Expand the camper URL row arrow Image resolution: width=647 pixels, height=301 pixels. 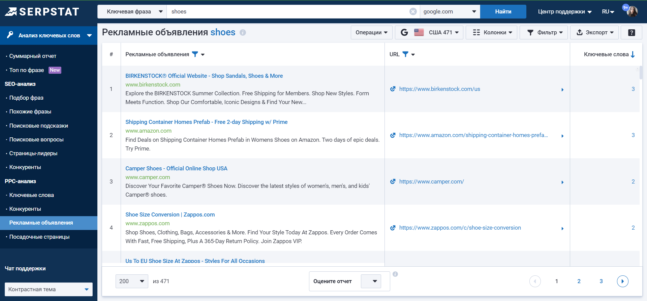[x=562, y=182]
